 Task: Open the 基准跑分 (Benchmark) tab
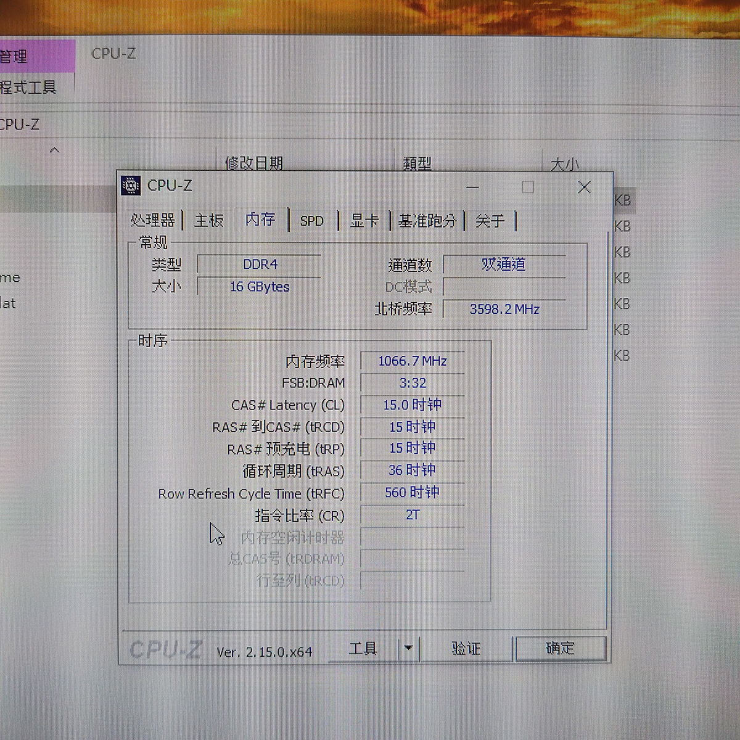(x=427, y=221)
